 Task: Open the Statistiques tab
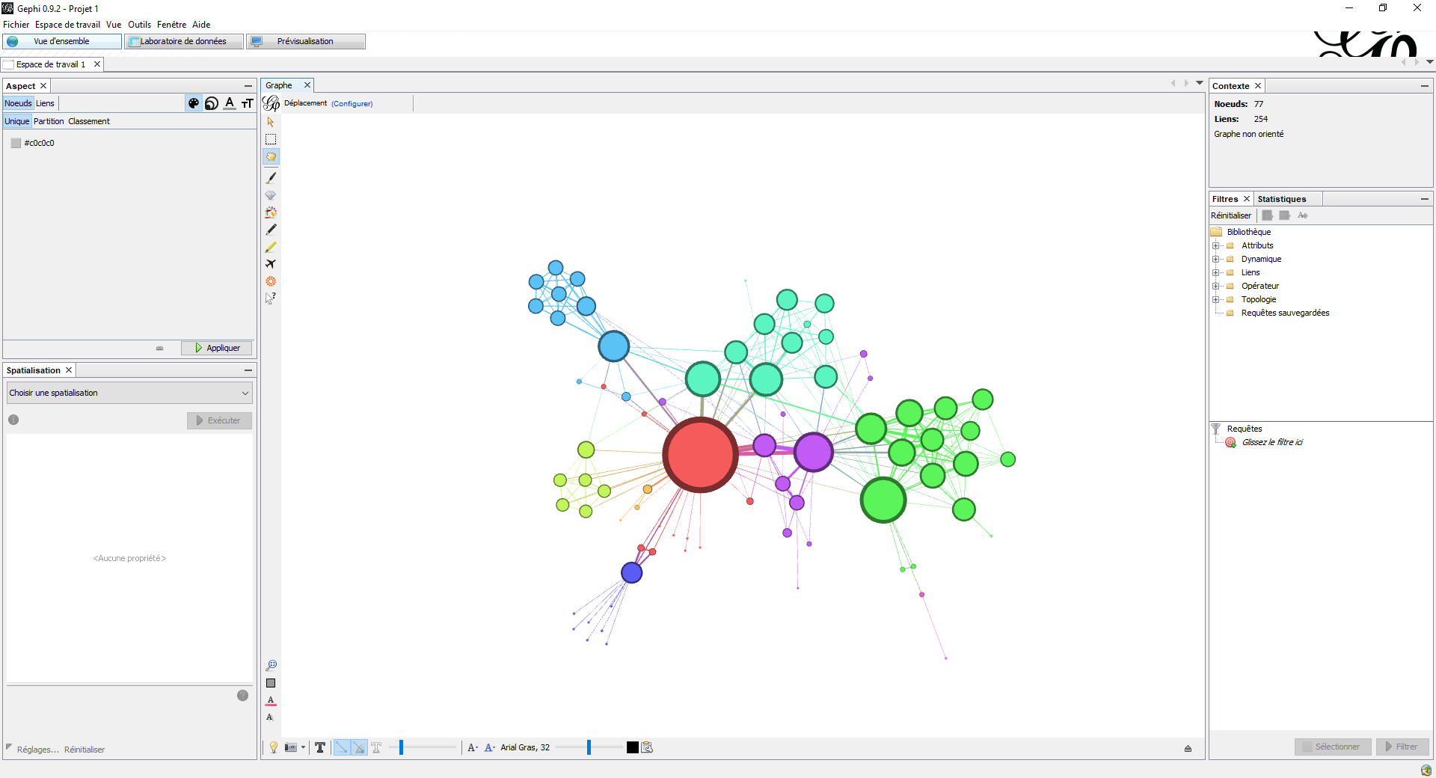pyautogui.click(x=1281, y=199)
